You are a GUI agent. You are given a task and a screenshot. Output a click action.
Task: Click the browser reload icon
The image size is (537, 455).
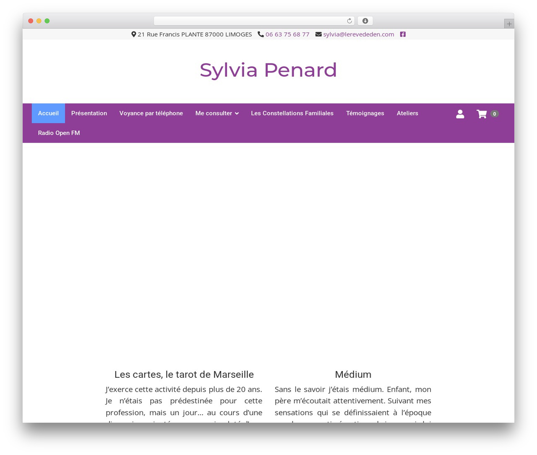(349, 21)
